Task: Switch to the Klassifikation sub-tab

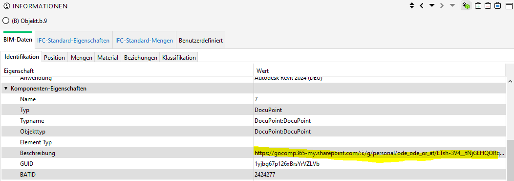Action: [x=179, y=58]
